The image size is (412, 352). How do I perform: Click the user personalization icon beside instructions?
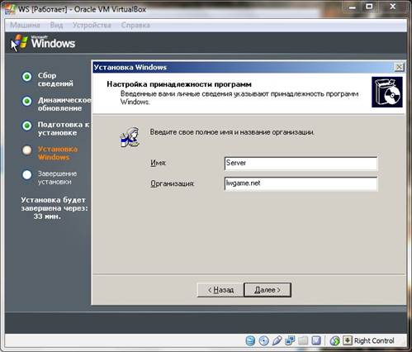(x=130, y=137)
